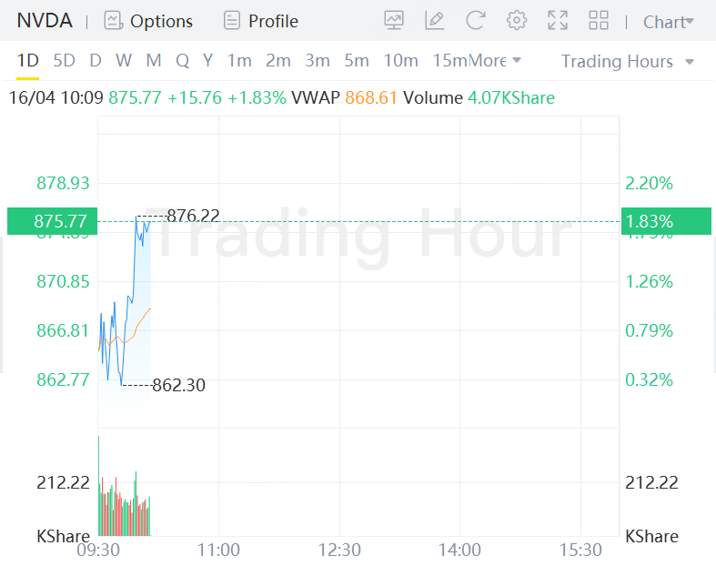This screenshot has height=566, width=716.
Task: Open the More timeframes dropdown
Action: click(x=495, y=61)
